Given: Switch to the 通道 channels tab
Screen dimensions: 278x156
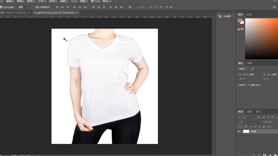Looking at the screenshot, I should pos(249,112).
